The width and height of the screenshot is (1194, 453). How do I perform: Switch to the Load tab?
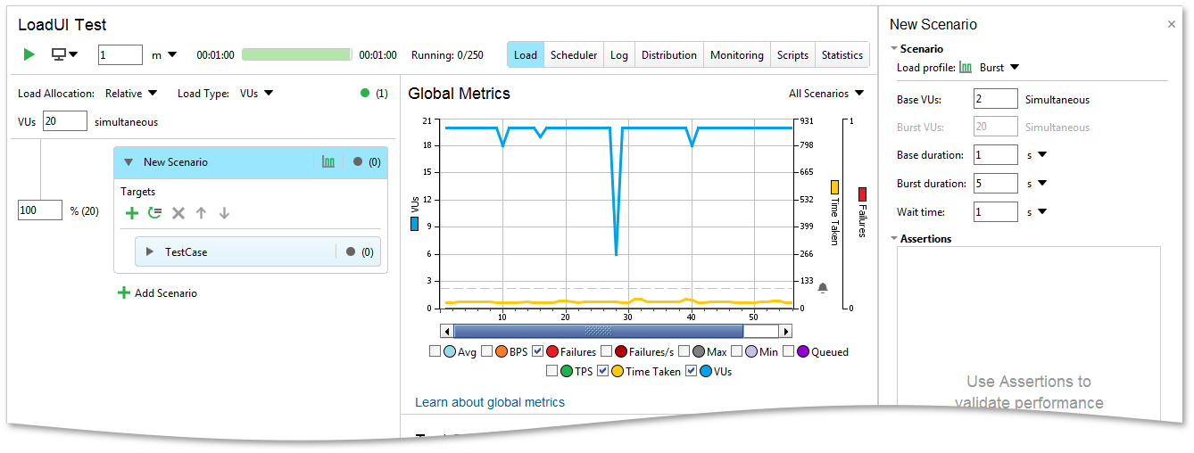point(526,55)
